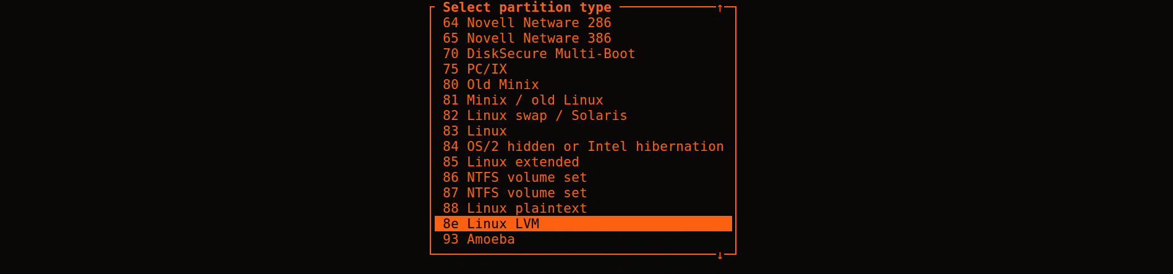Click the highlighted 8e Linux LVM entry

[x=583, y=224]
